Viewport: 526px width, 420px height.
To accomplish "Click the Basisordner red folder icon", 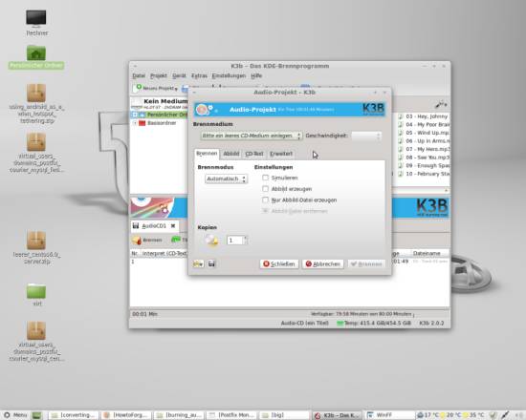I will coord(142,123).
